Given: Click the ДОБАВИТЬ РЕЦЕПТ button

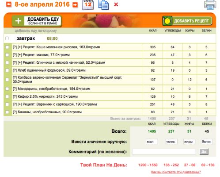Looking at the screenshot, I should pyautogui.click(x=187, y=21).
